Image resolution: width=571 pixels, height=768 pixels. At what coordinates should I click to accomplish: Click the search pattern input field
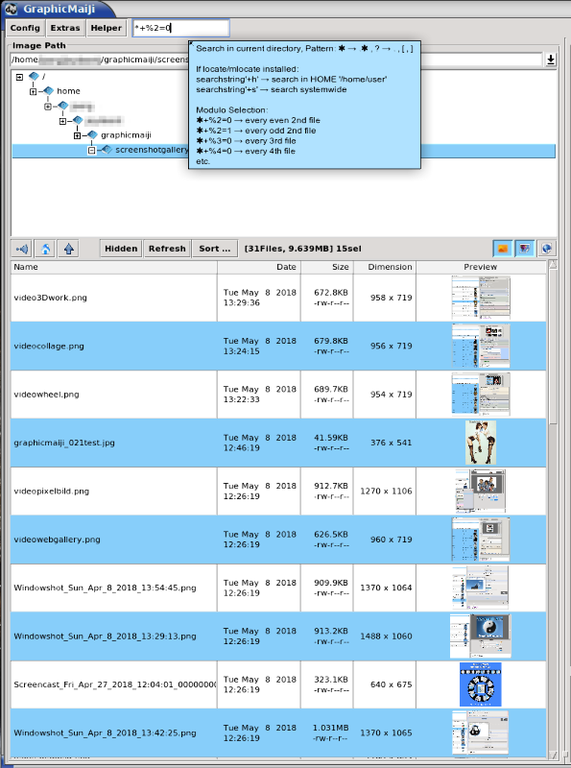pyautogui.click(x=180, y=28)
